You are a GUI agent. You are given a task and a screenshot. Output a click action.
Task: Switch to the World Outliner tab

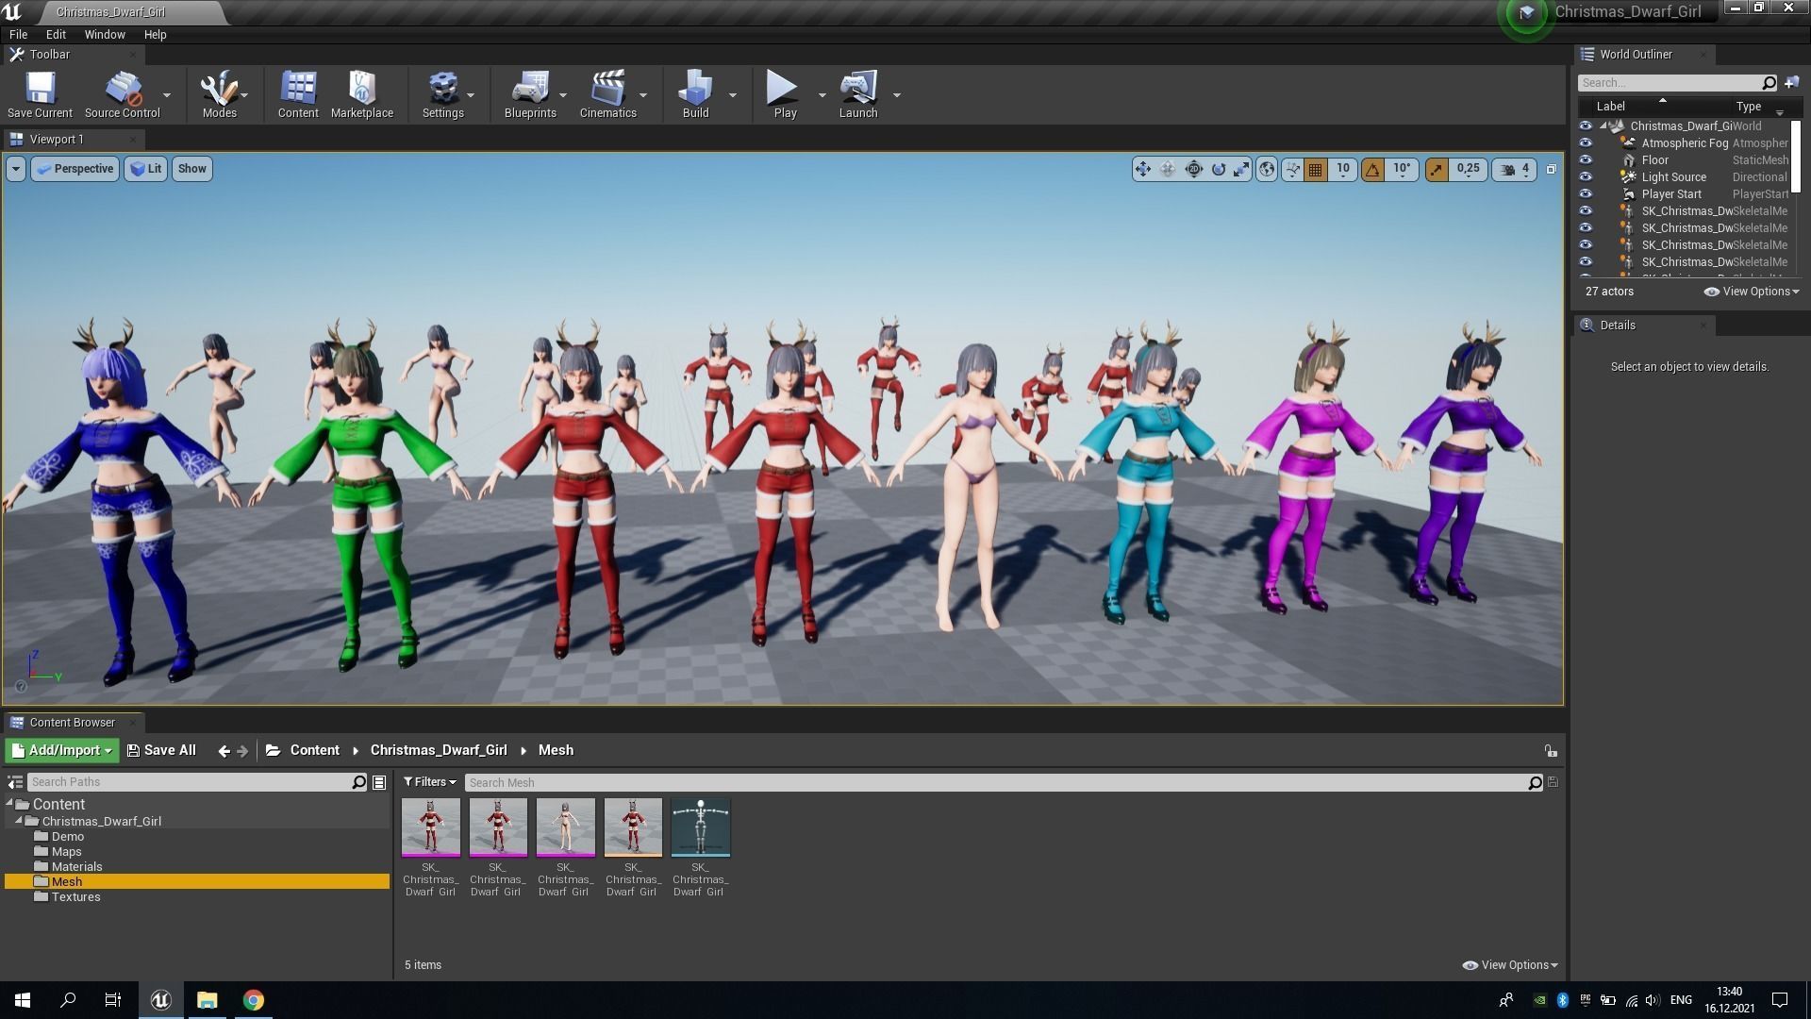[1635, 54]
